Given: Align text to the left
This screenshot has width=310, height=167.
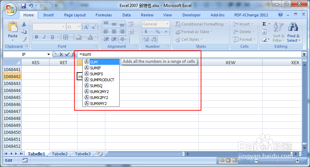Looking at the screenshot, I should click(x=106, y=32).
